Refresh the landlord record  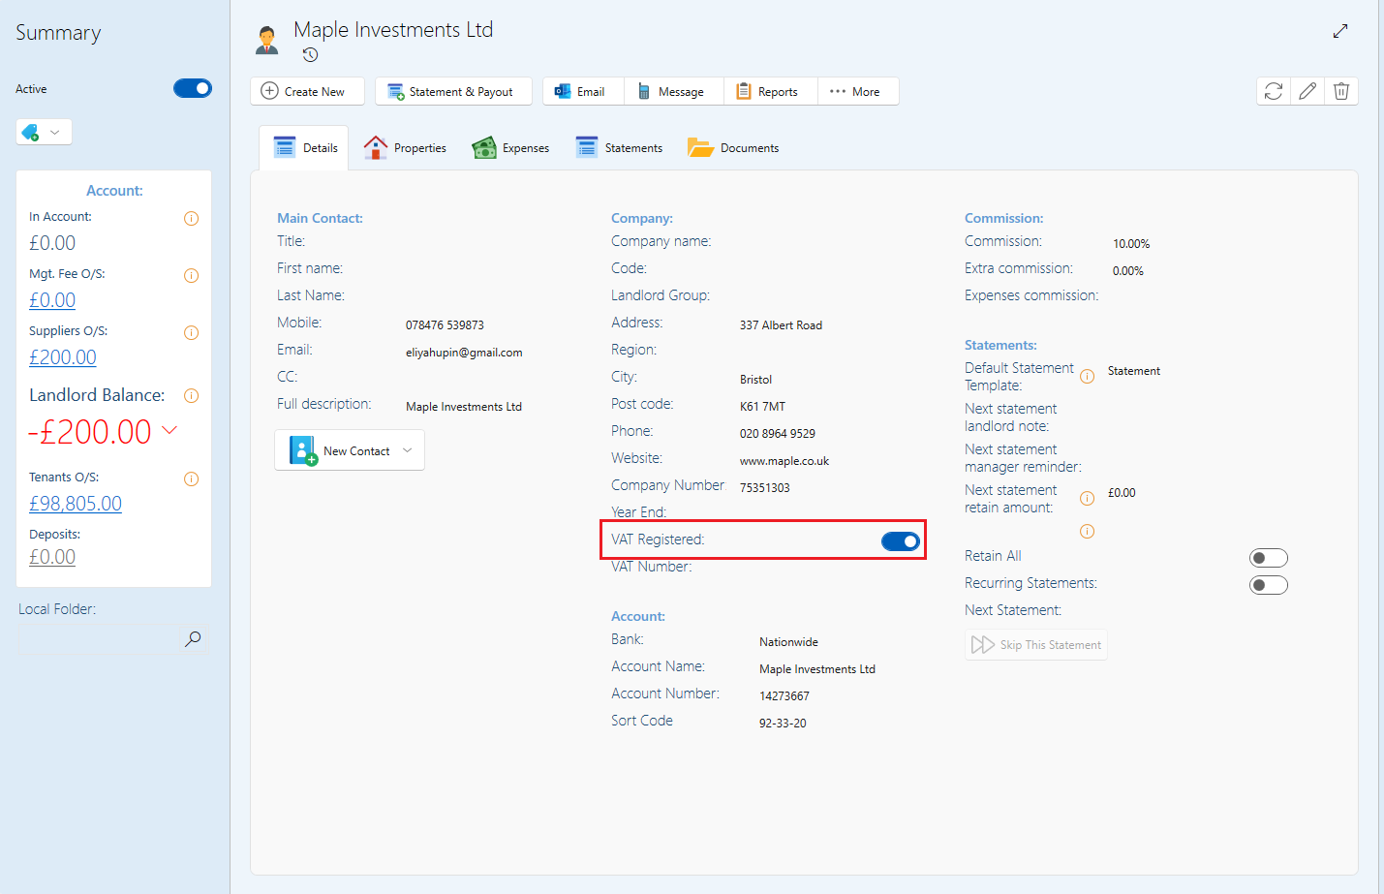1274,91
